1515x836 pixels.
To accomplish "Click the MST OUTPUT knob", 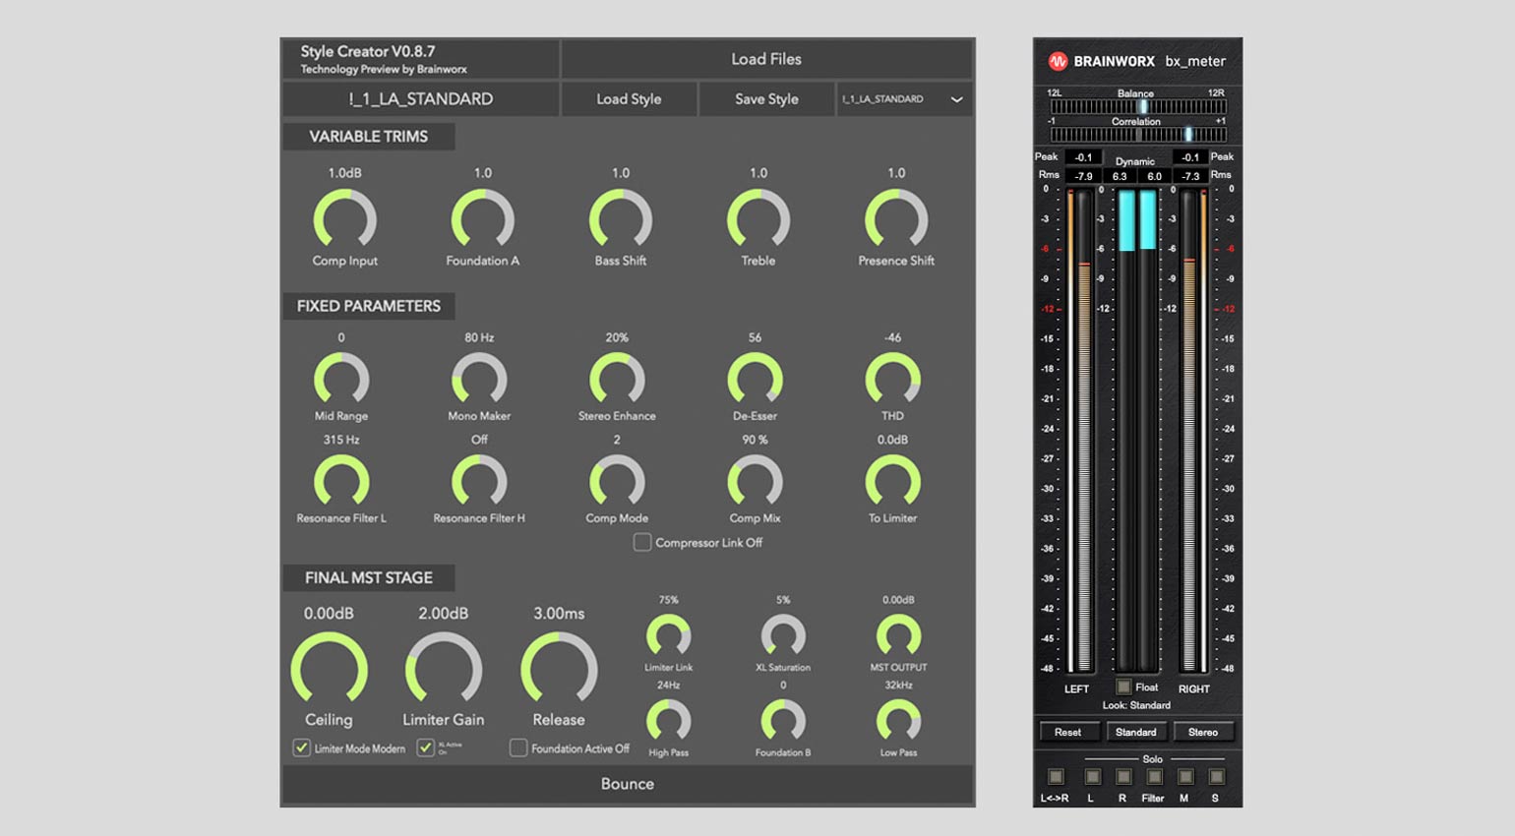I will click(898, 636).
